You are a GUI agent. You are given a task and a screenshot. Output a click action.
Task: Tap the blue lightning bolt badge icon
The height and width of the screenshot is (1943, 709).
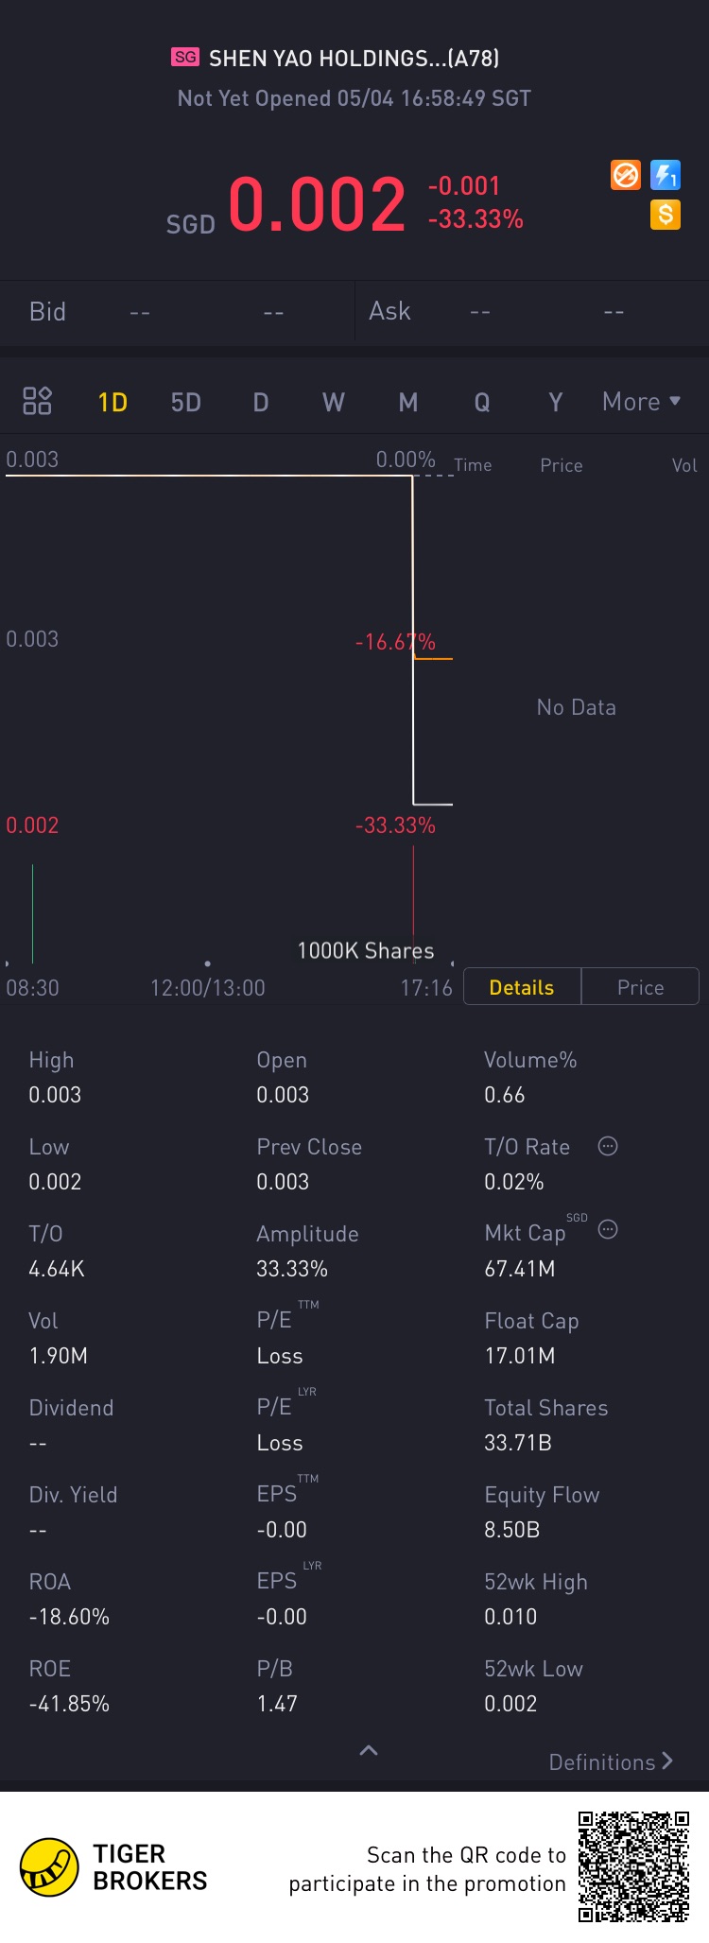[x=666, y=175]
